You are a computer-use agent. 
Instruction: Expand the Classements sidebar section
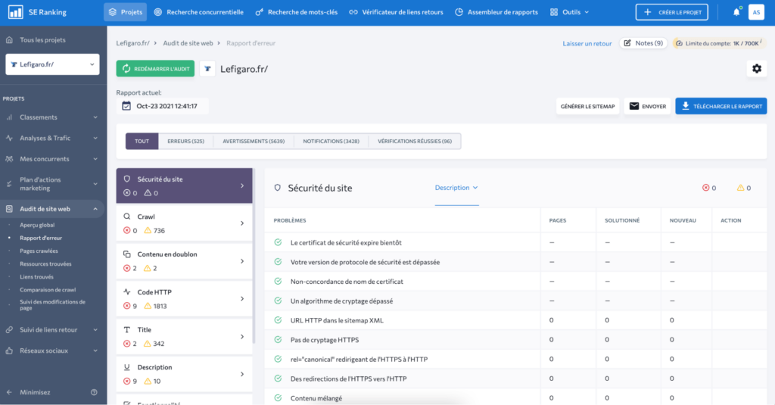tap(95, 117)
